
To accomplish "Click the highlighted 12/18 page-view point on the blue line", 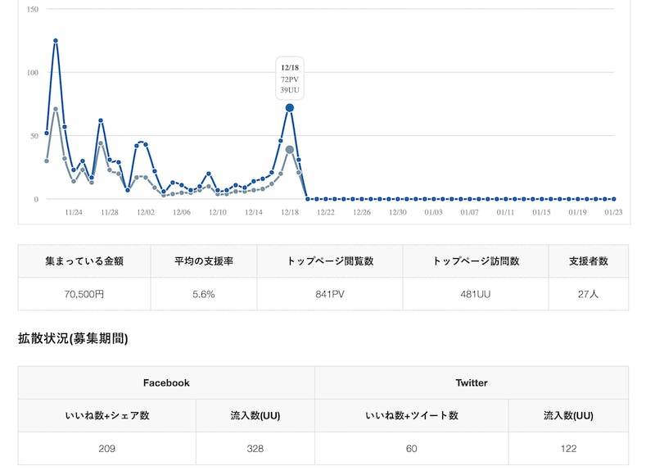I will click(290, 107).
